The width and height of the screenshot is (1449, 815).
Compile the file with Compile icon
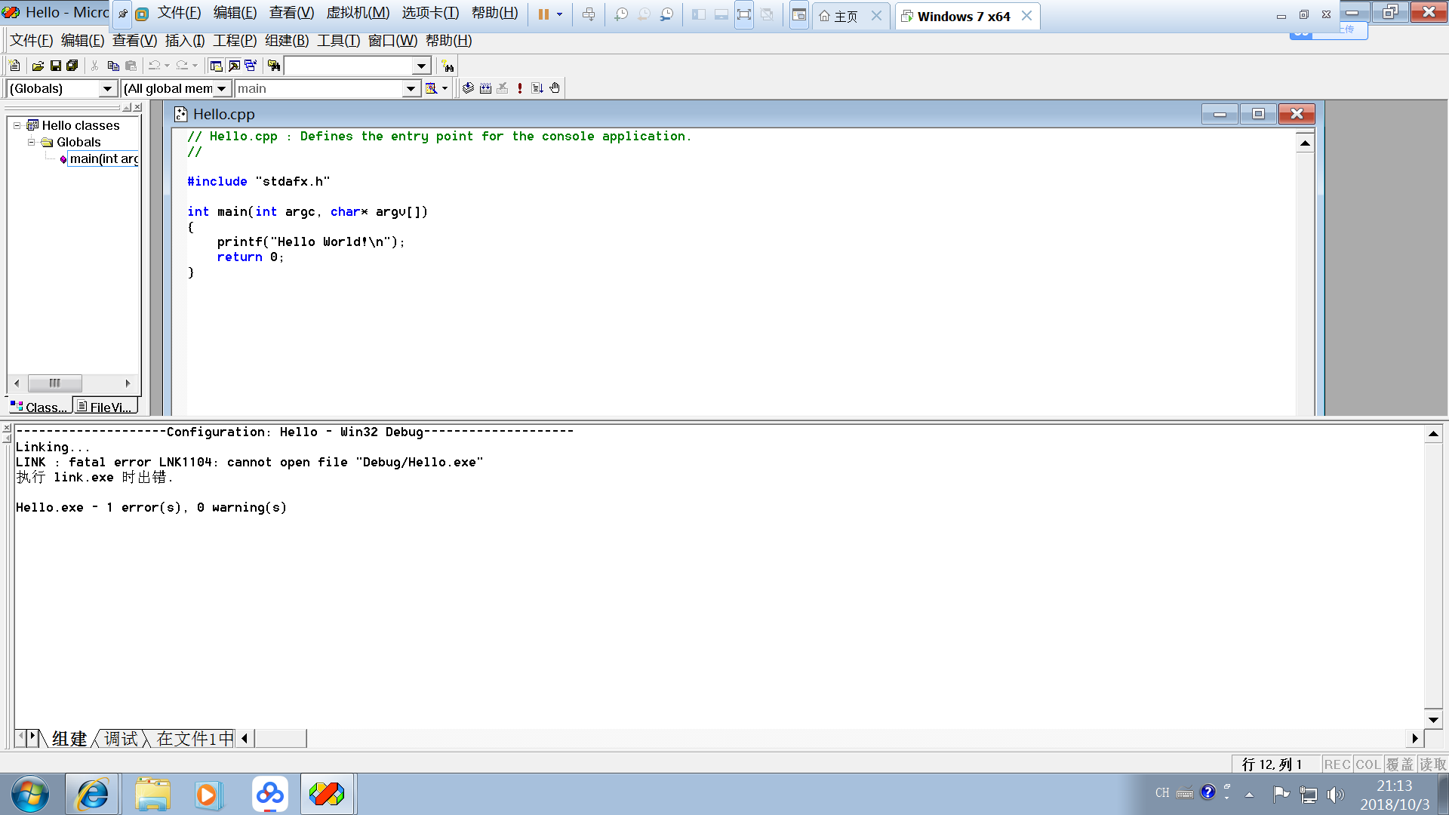tap(469, 88)
